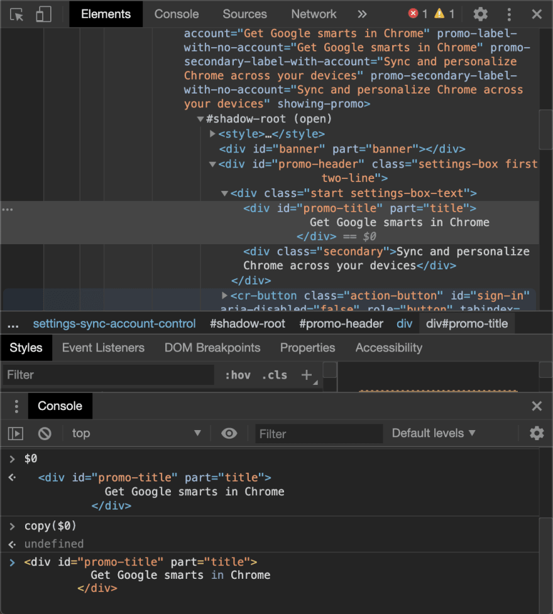This screenshot has width=553, height=614.
Task: Select the div class="secondary" node
Action: coord(386,259)
